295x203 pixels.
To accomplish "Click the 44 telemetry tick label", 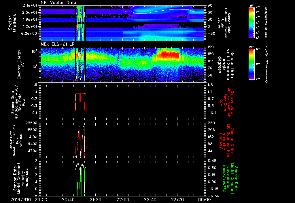I will (210, 151).
